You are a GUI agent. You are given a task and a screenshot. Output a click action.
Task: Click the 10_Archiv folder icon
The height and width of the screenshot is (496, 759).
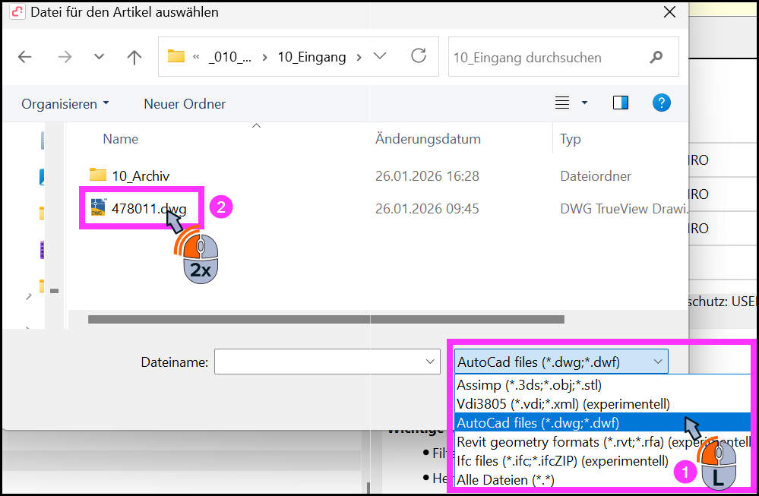pyautogui.click(x=98, y=174)
